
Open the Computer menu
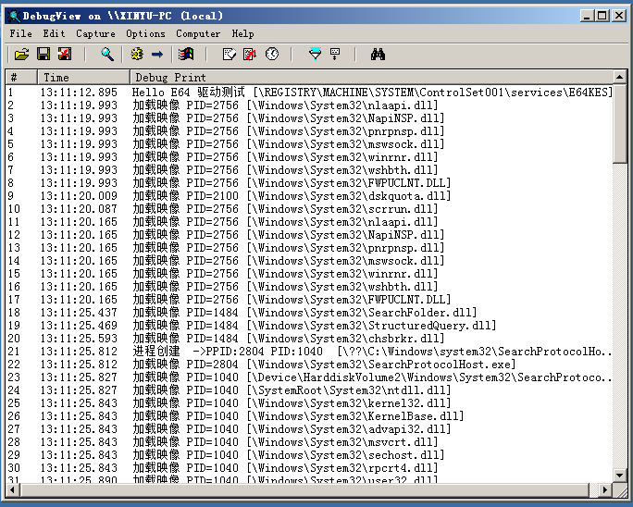198,33
